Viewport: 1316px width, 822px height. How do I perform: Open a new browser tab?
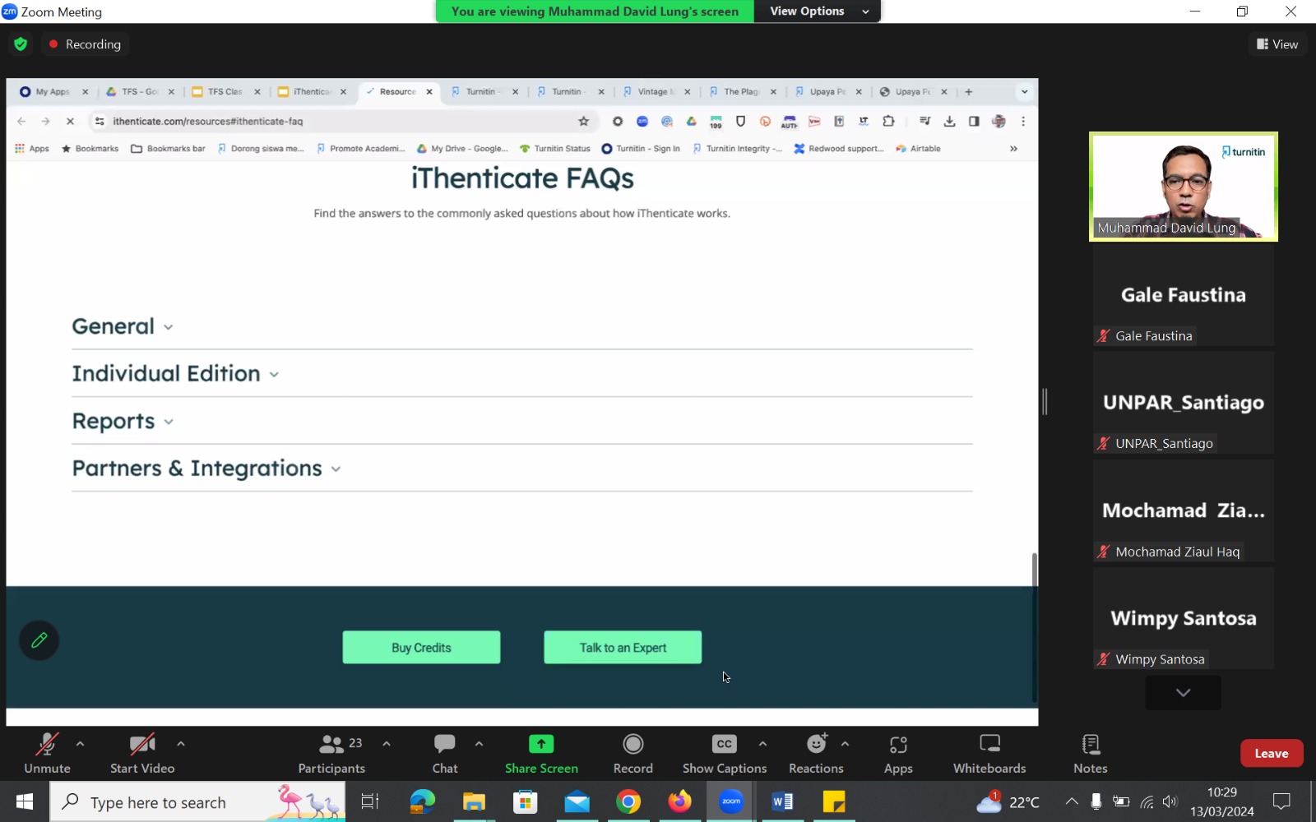[x=969, y=92]
